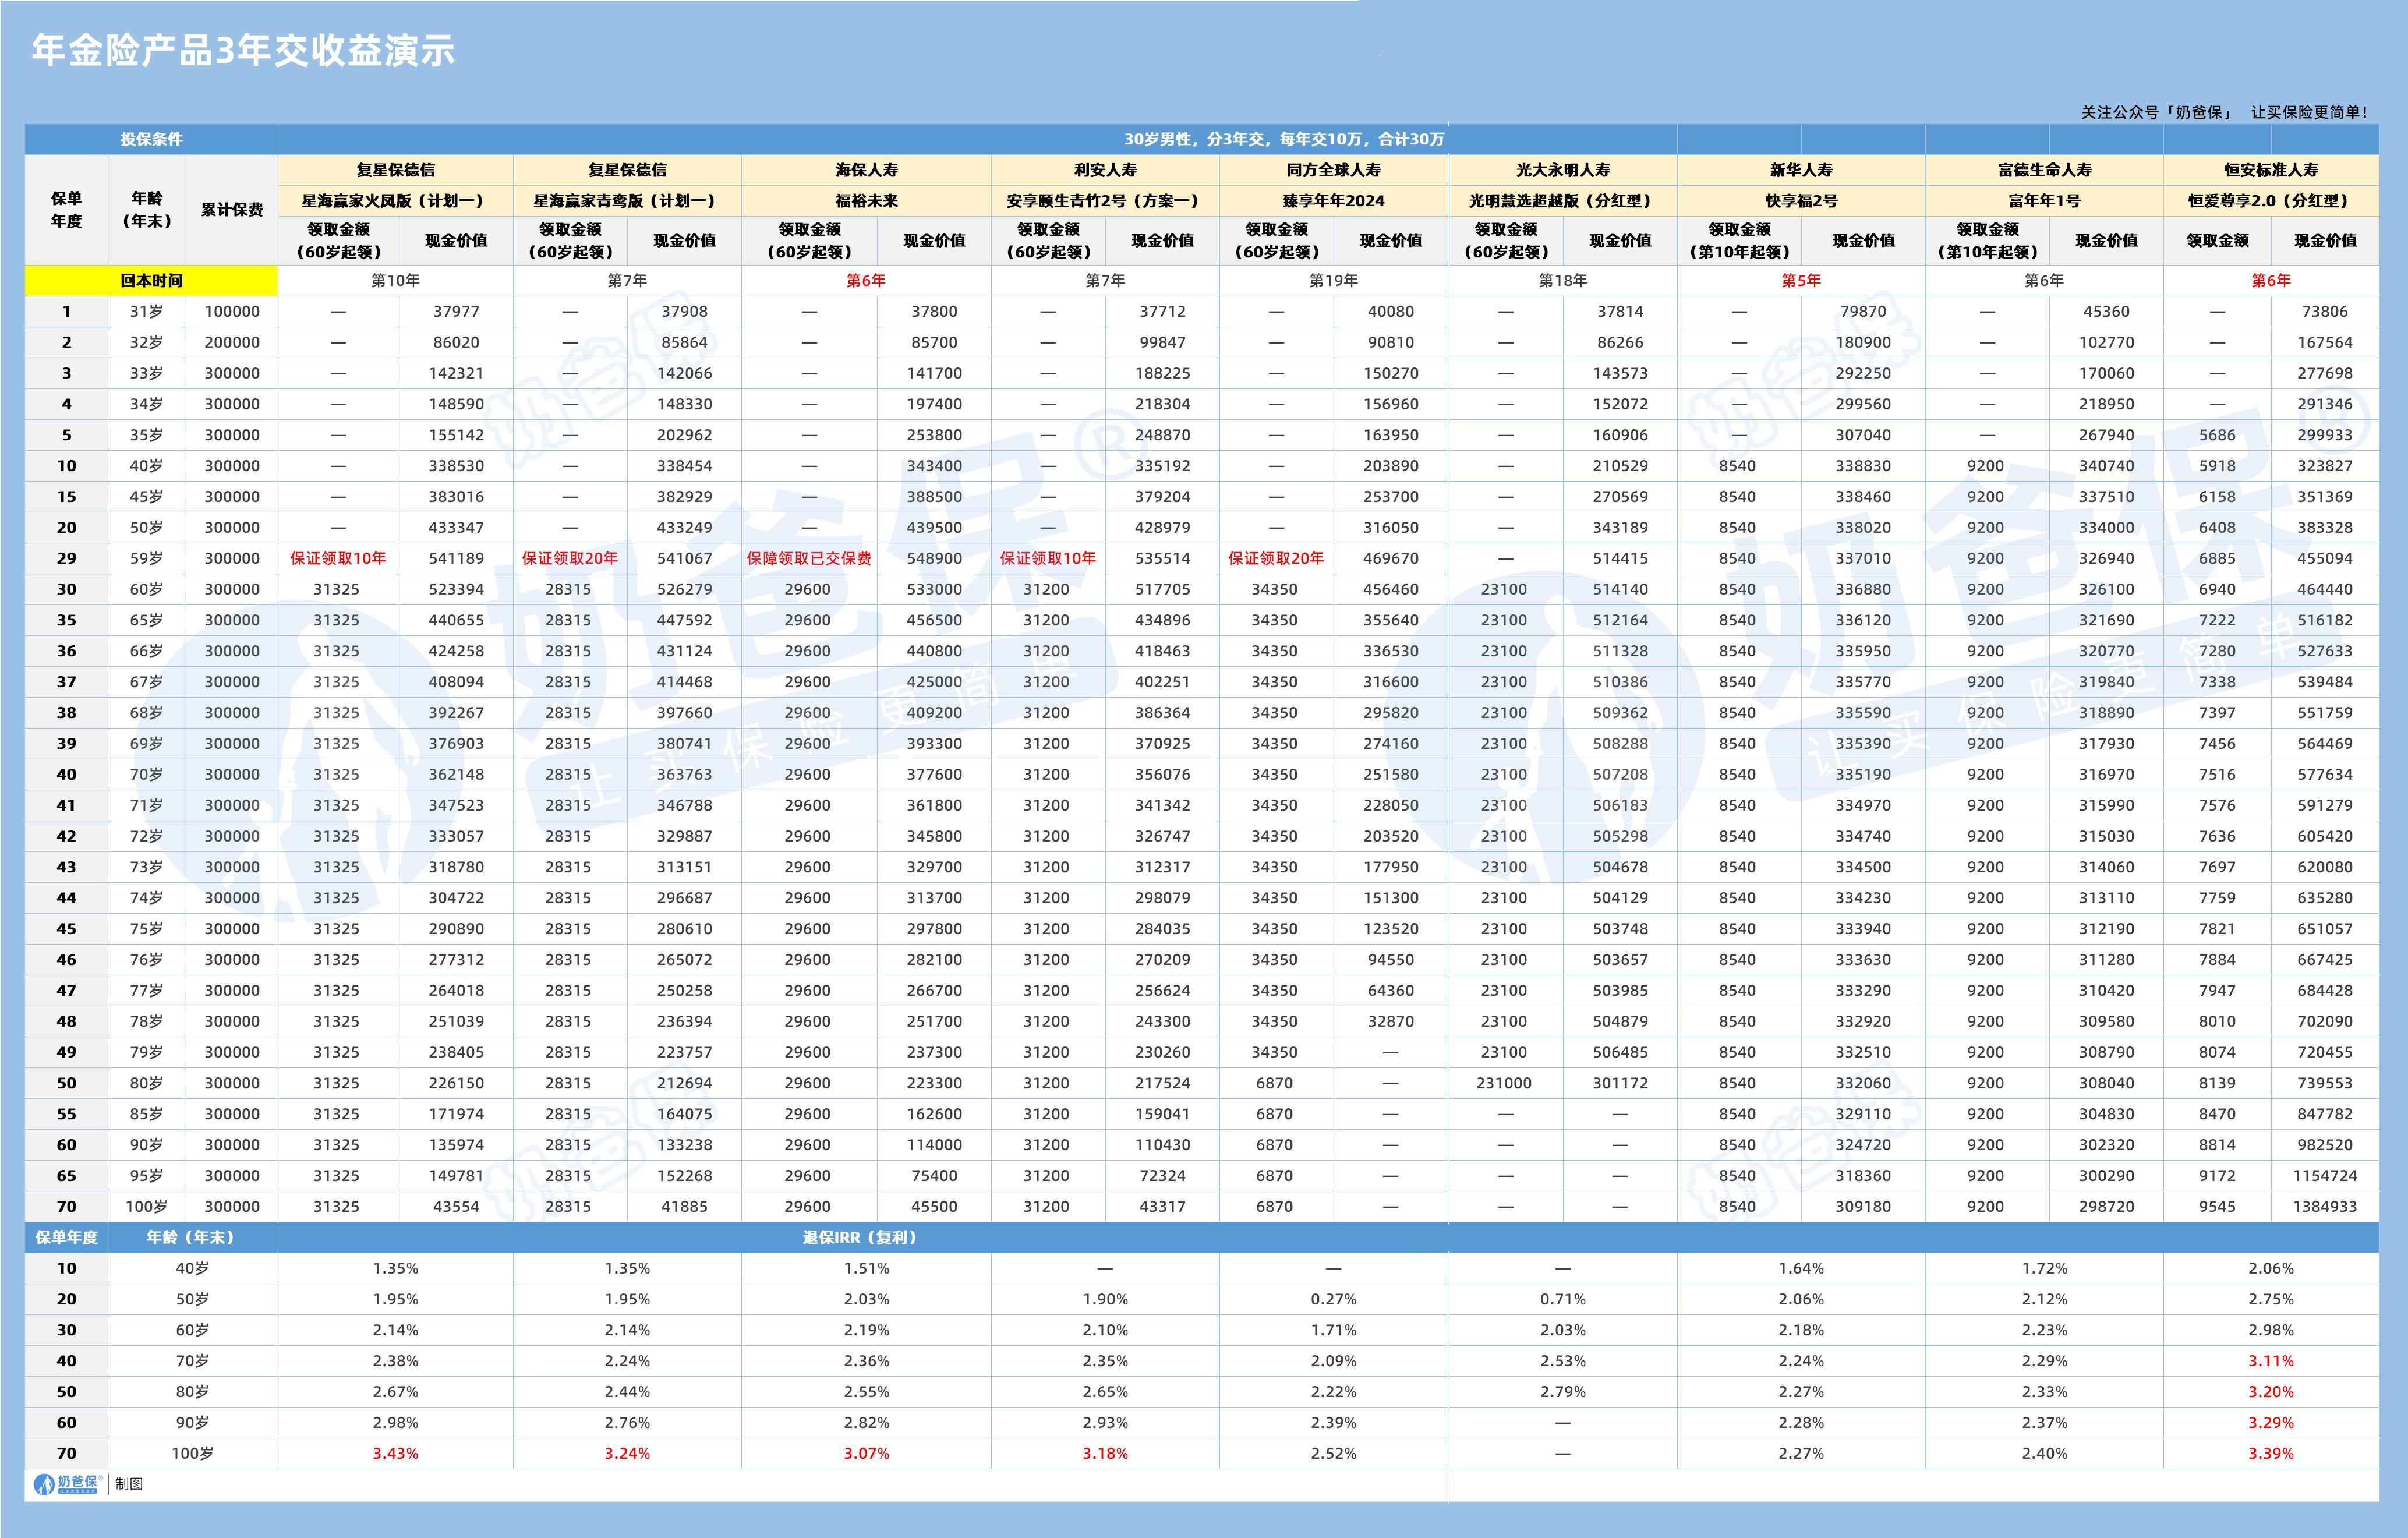This screenshot has width=2408, height=1538.
Task: Select the 31岁 age cell
Action: pyautogui.click(x=146, y=312)
